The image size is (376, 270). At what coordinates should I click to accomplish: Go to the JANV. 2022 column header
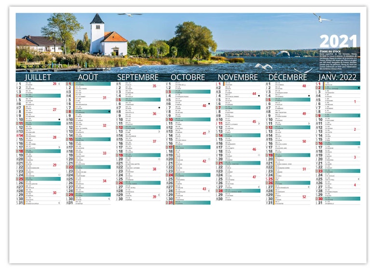338,77
